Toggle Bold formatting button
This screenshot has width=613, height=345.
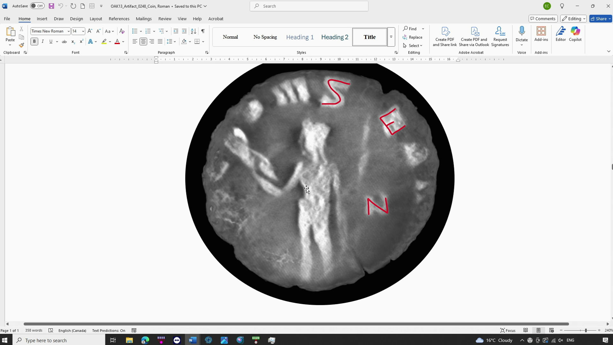34,42
